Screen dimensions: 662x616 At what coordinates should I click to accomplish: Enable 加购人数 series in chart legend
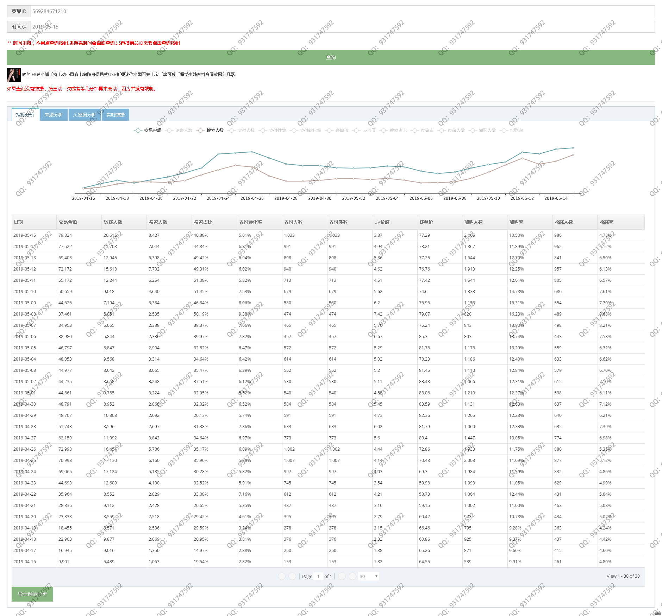click(482, 131)
